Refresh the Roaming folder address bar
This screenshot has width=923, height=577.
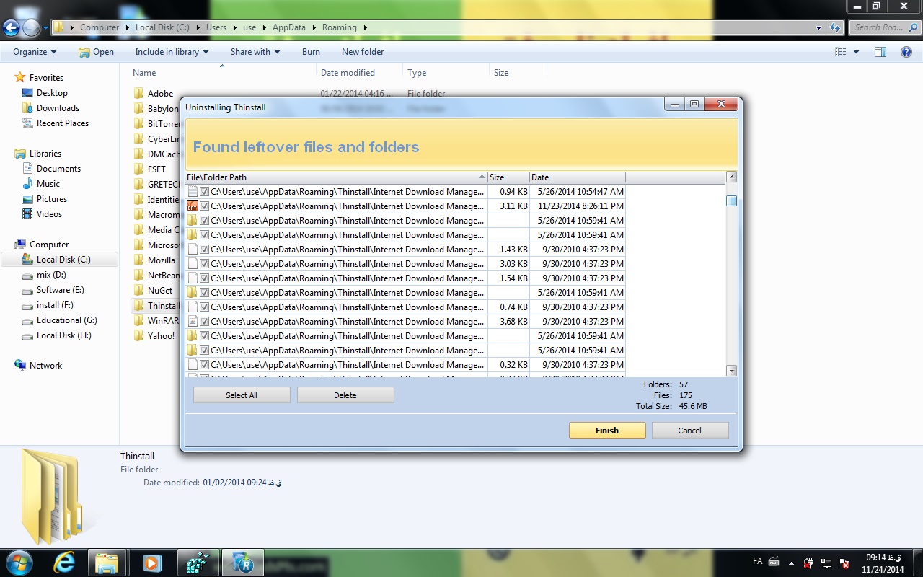point(836,27)
